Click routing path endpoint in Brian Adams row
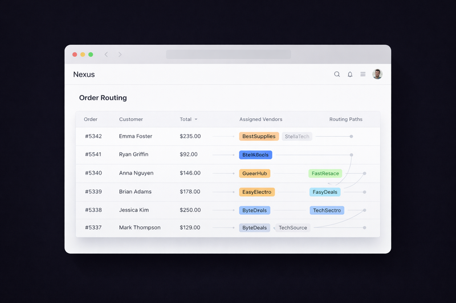Viewport: 456px width, 303px height. 364,192
